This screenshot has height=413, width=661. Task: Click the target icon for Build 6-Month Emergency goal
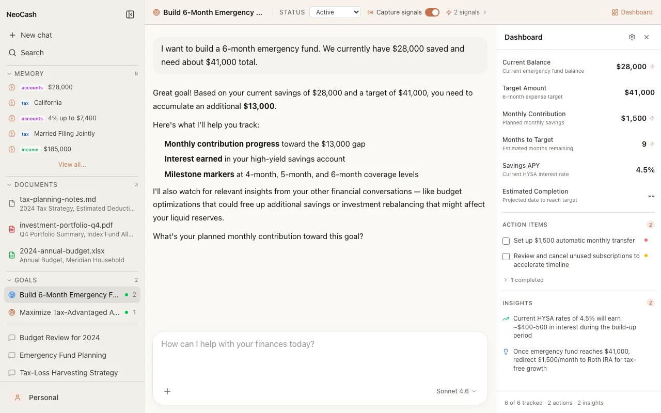[x=12, y=295]
